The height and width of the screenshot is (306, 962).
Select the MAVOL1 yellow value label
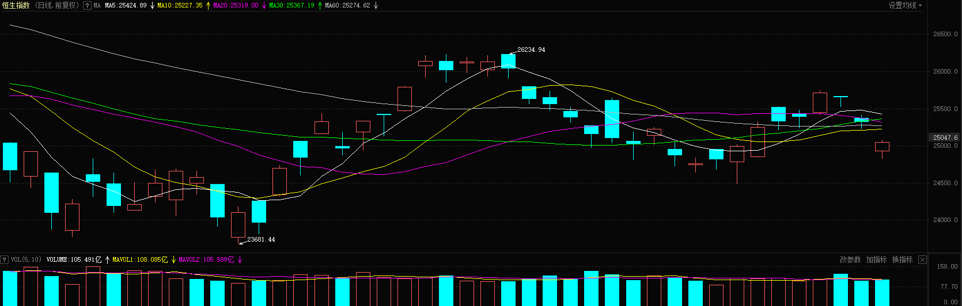coord(140,260)
